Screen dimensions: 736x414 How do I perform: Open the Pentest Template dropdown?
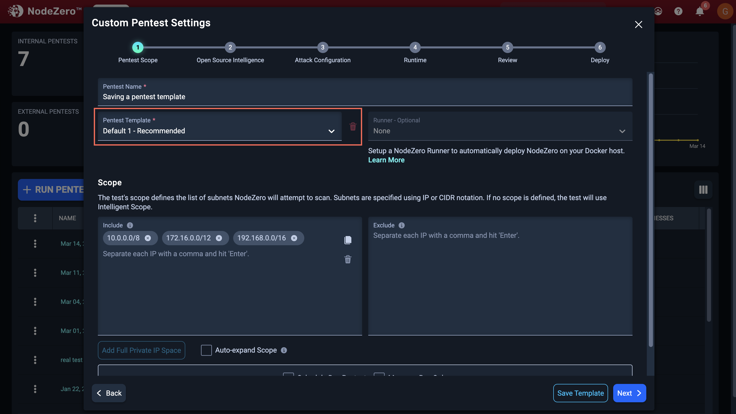(219, 126)
